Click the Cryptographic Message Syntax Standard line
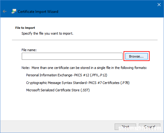Viewport: 164px width, 133px height. click(x=78, y=83)
